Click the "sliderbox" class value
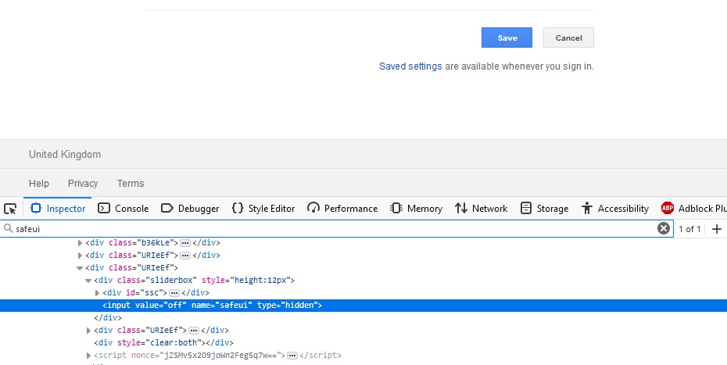 (173, 280)
